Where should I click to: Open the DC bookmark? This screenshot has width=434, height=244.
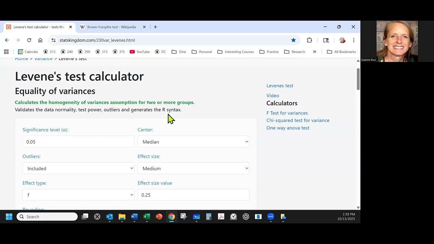pyautogui.click(x=160, y=52)
